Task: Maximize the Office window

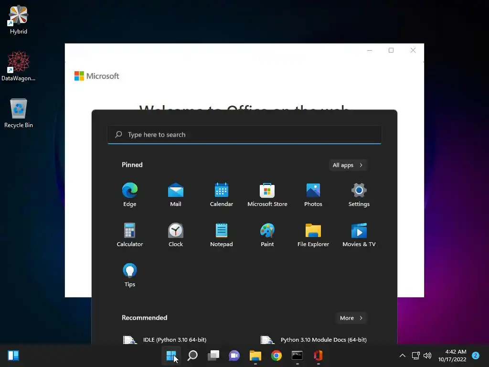Action: (391, 50)
